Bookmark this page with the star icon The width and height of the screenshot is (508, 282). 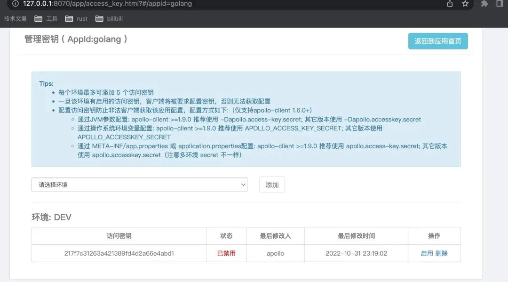point(465,4)
